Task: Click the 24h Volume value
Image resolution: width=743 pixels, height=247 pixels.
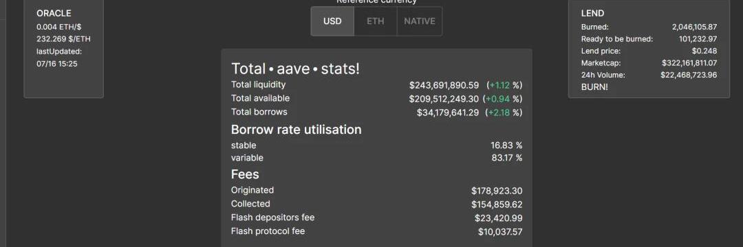Action: pos(689,75)
